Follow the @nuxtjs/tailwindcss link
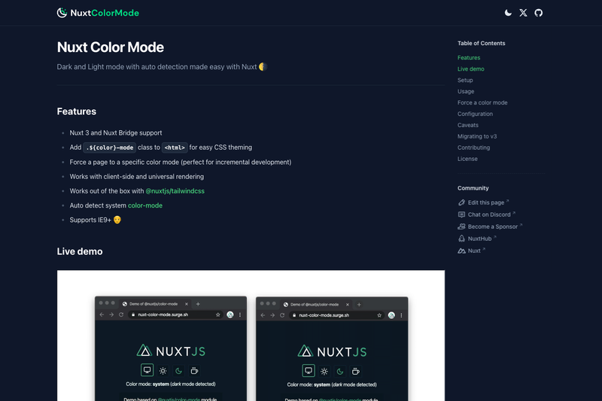The width and height of the screenshot is (602, 401). pyautogui.click(x=175, y=190)
